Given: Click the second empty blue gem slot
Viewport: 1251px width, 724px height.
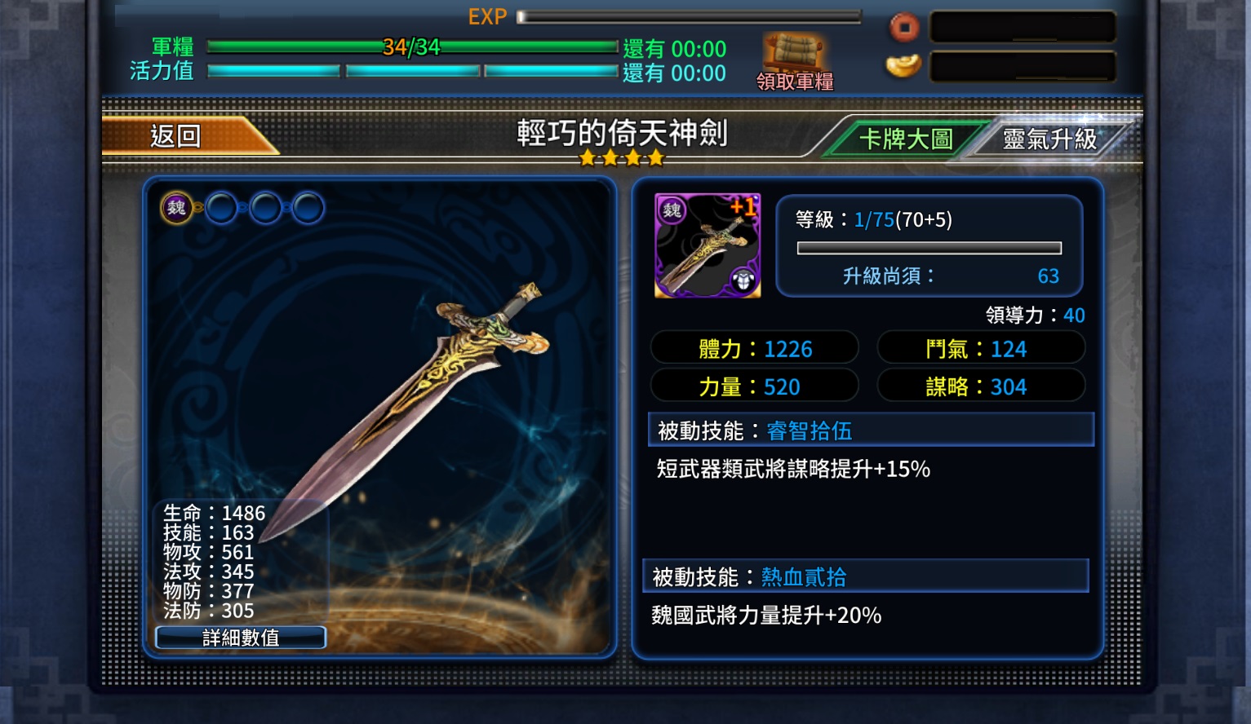Looking at the screenshot, I should pos(221,208).
